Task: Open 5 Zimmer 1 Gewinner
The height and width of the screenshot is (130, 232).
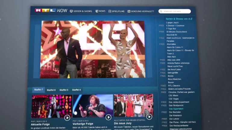Action: pos(175,26)
